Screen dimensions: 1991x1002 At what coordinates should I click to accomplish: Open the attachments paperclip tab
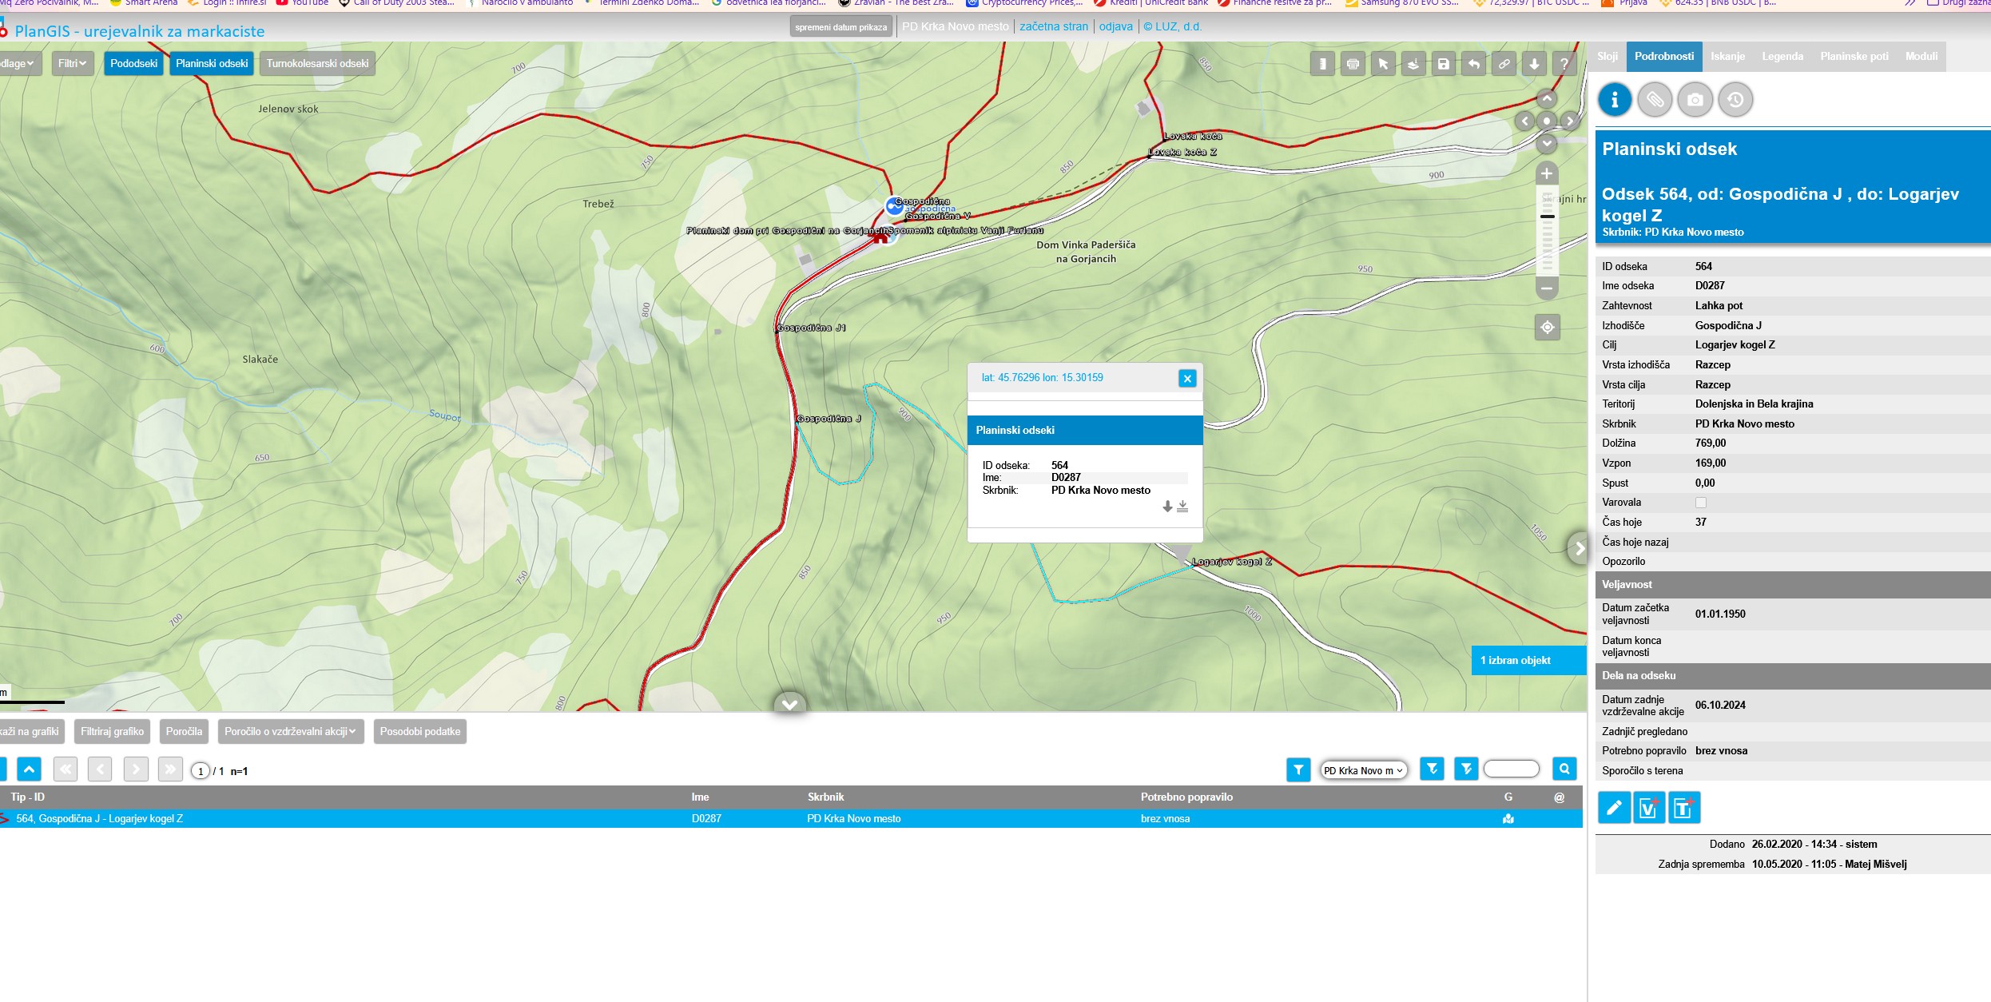(1655, 100)
